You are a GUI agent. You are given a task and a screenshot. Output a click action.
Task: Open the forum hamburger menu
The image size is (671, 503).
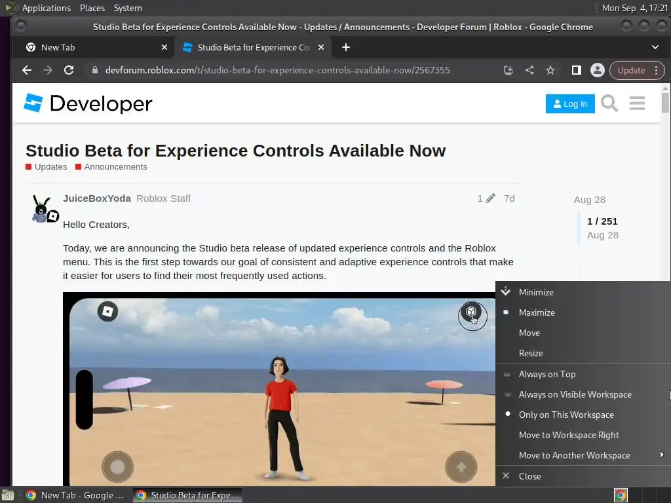pos(637,103)
